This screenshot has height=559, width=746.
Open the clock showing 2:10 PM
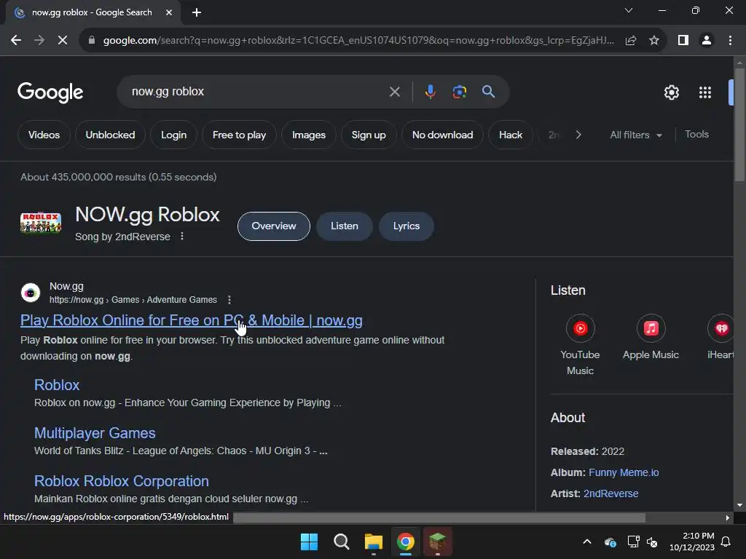692,542
